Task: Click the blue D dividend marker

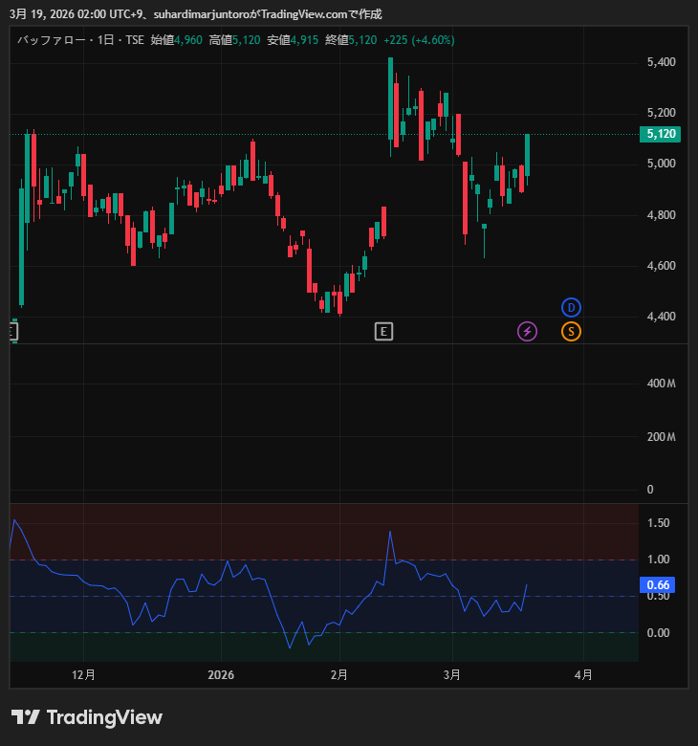Action: [x=571, y=308]
